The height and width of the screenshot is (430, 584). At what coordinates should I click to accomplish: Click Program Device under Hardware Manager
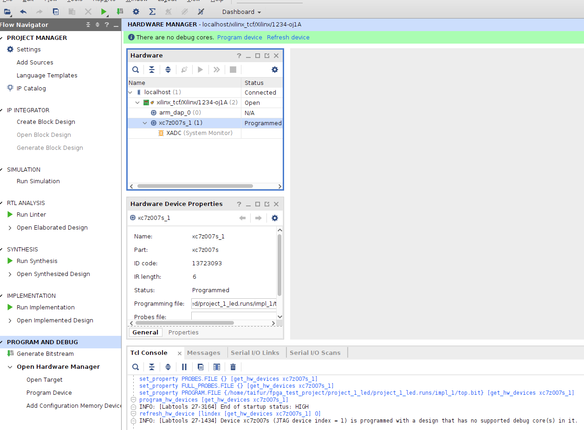[x=49, y=393]
